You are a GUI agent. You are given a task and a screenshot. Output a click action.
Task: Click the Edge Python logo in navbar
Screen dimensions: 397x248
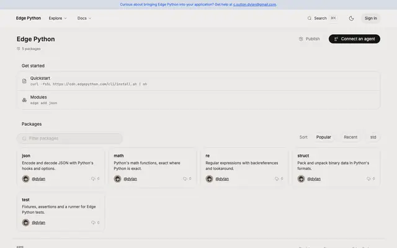tap(29, 18)
